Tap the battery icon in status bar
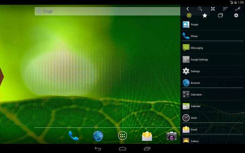Image resolution: width=245 pixels, height=153 pixels. (235, 2)
